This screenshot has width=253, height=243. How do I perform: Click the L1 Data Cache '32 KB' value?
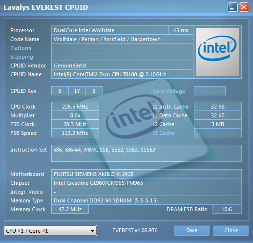218,115
